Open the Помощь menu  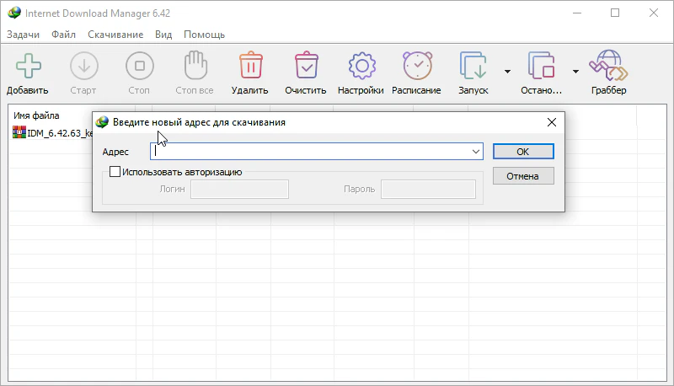pyautogui.click(x=204, y=35)
